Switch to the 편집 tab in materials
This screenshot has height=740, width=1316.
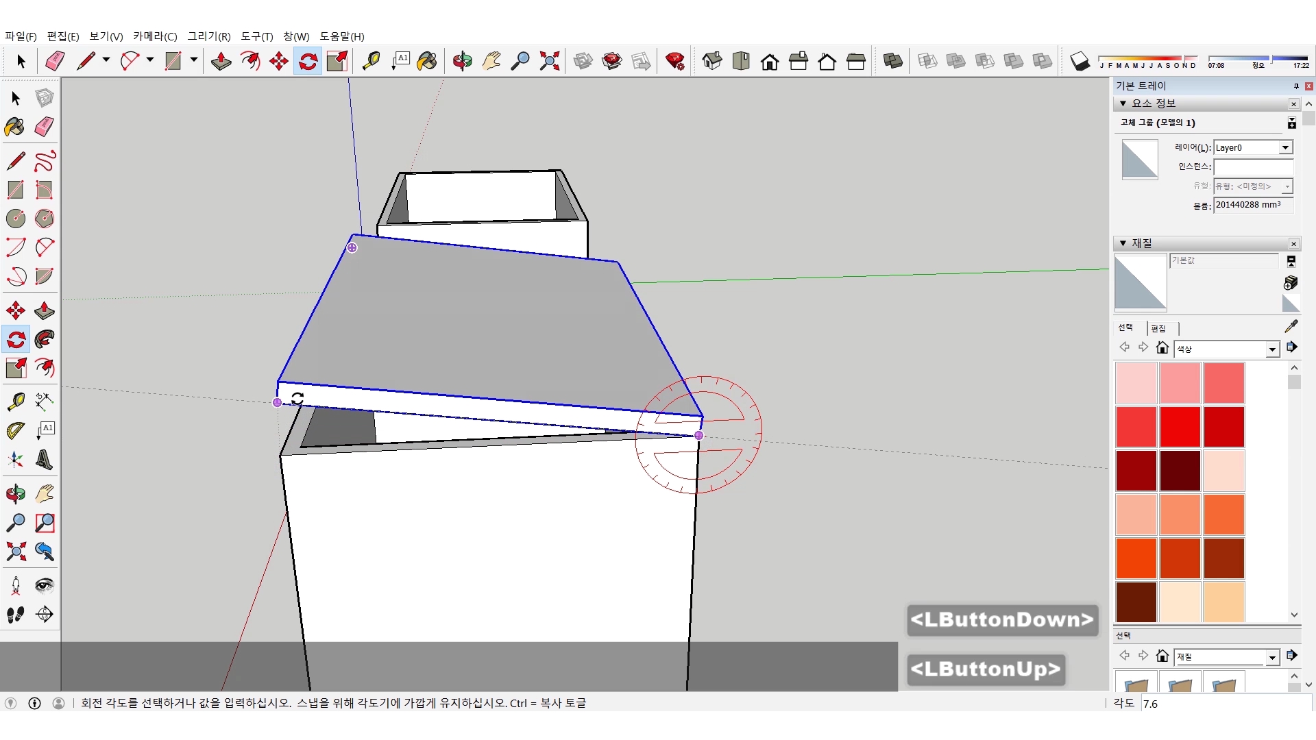point(1158,329)
